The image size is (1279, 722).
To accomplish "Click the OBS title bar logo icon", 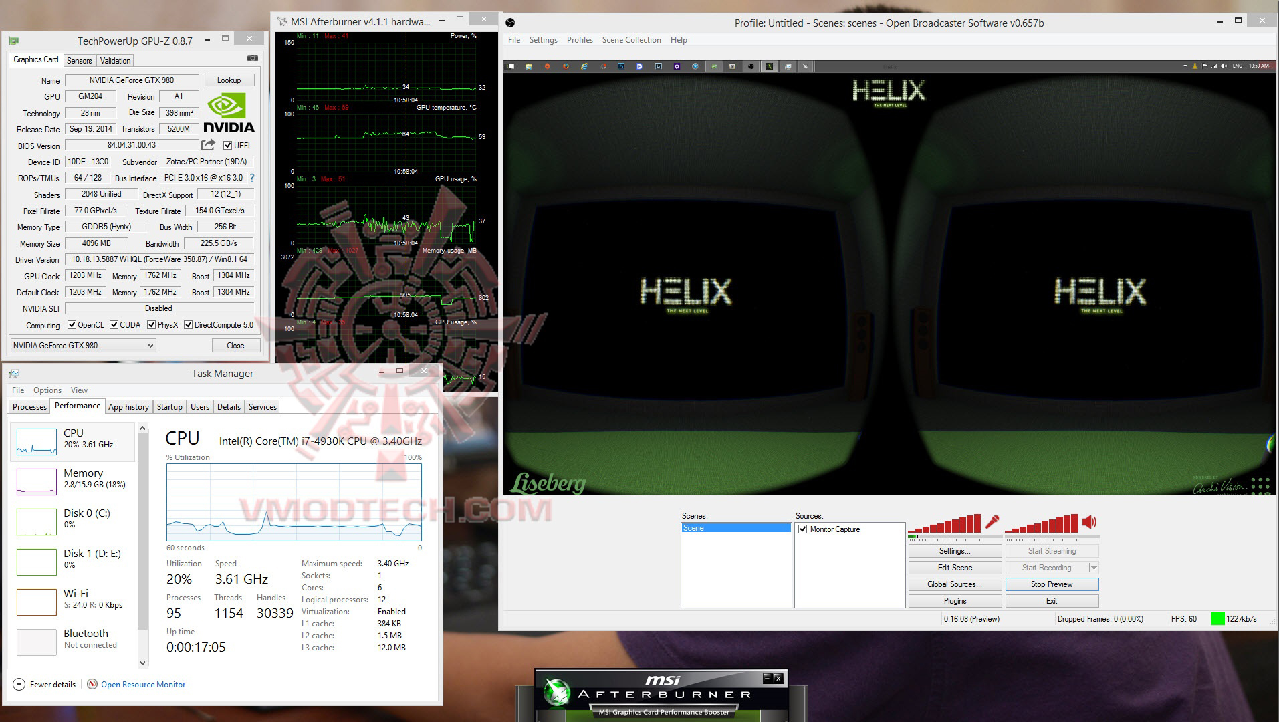I will tap(510, 23).
